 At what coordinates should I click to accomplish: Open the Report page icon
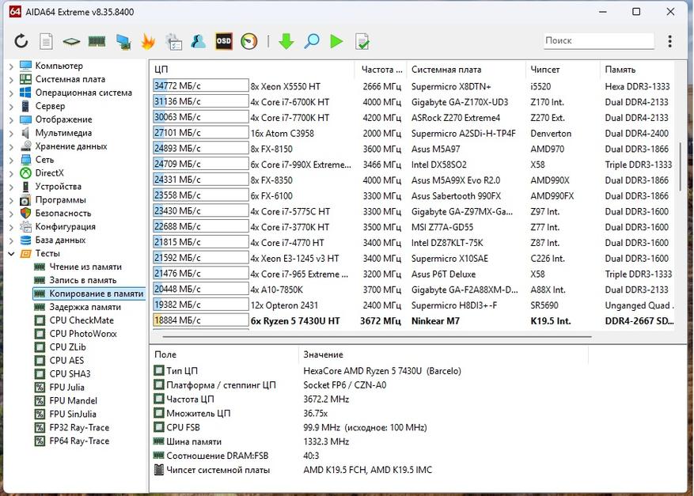46,41
